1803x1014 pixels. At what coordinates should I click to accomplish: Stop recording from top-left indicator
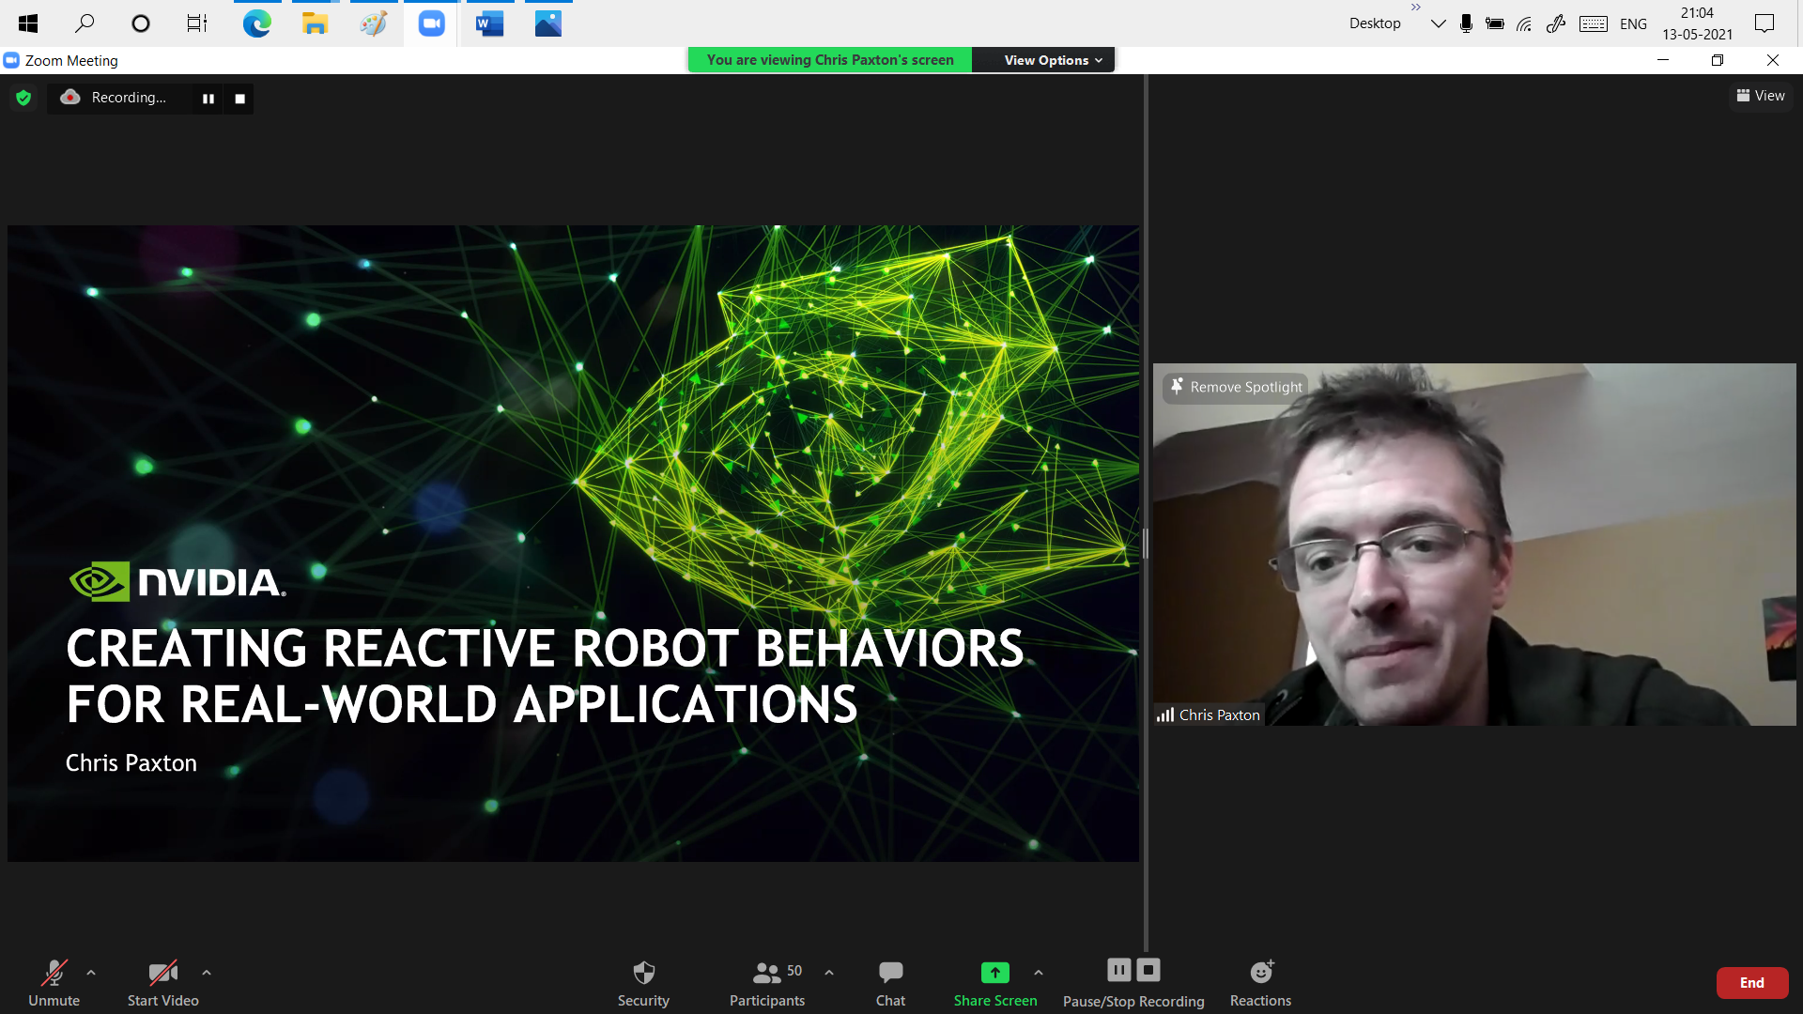tap(240, 99)
